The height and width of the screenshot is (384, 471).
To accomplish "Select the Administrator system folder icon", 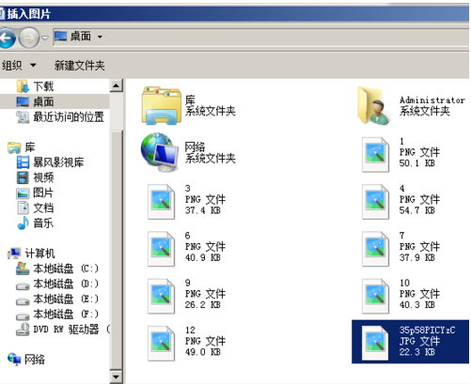I will tap(375, 106).
